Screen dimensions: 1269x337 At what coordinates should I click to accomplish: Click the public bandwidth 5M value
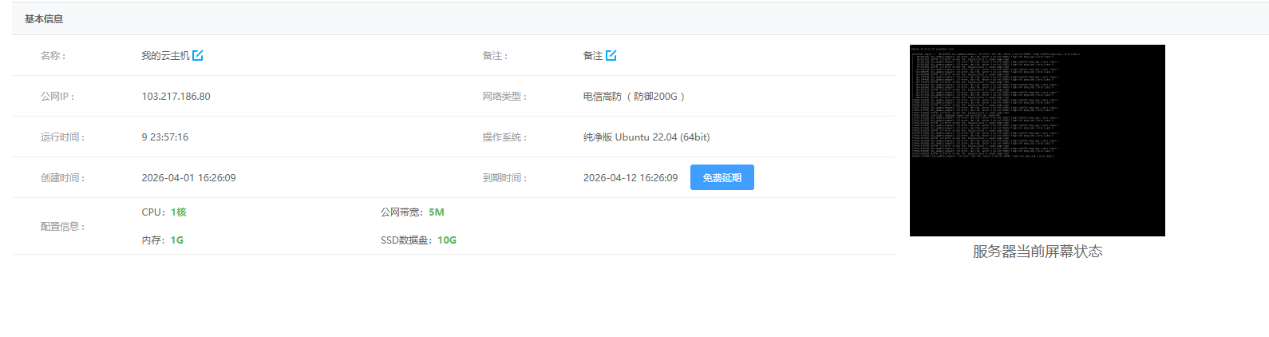tap(437, 212)
